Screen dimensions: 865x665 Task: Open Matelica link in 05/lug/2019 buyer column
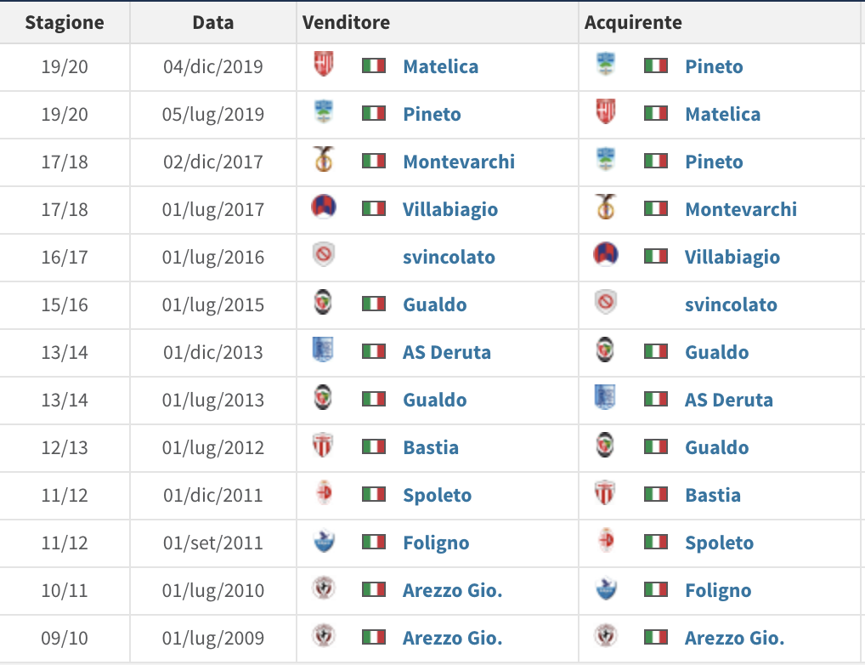722,114
